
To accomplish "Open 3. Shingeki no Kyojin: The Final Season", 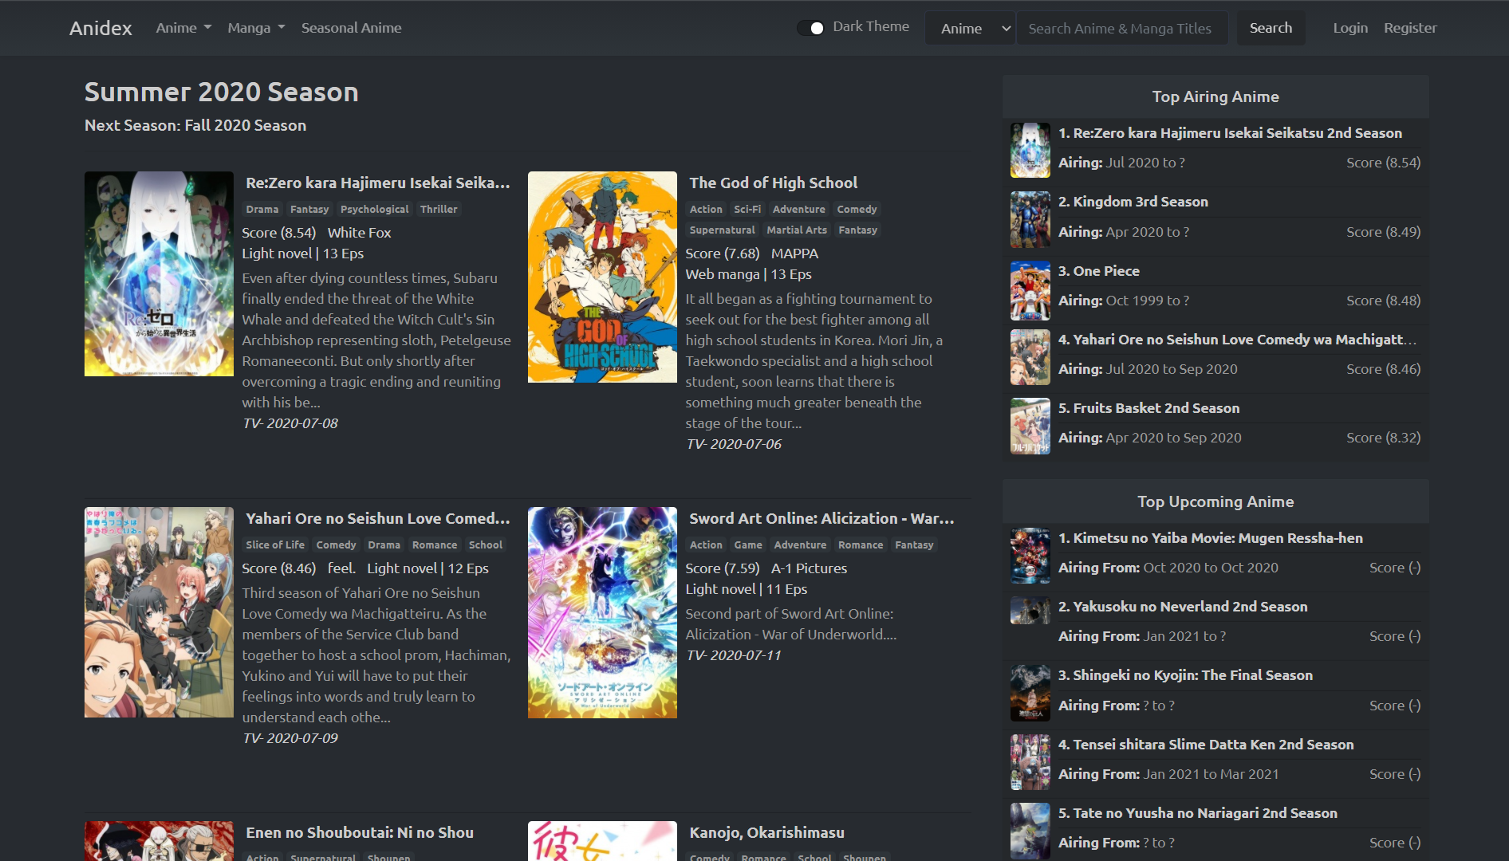I will [x=1185, y=675].
